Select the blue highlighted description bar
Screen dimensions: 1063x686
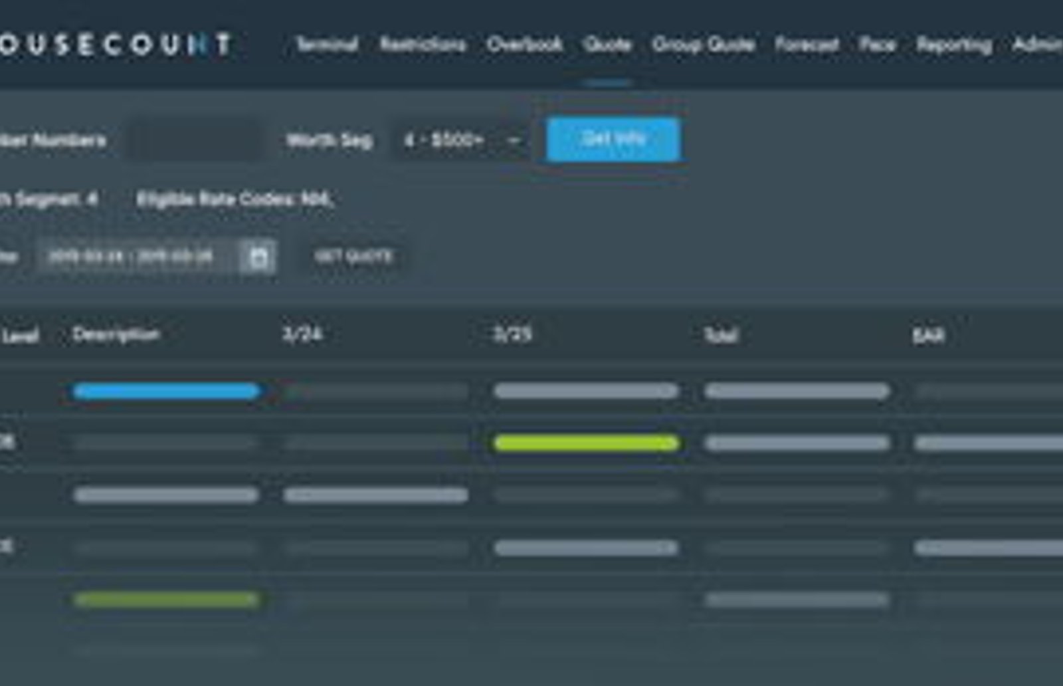click(x=166, y=391)
